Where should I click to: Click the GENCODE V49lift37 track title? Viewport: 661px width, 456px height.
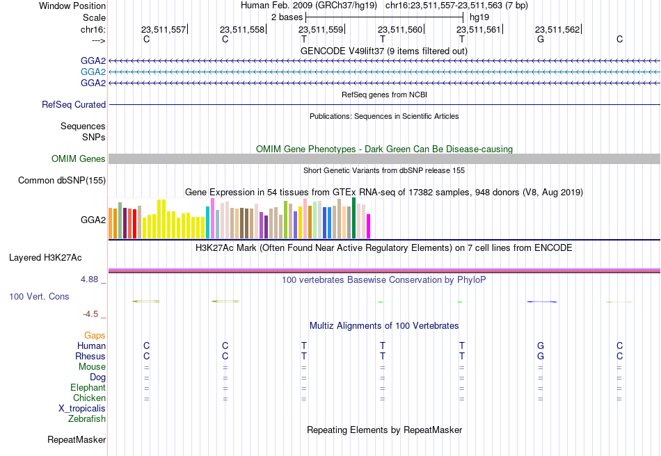[383, 51]
